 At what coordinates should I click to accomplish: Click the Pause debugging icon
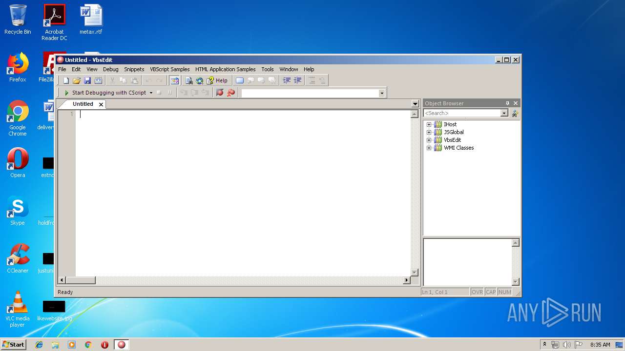[169, 93]
